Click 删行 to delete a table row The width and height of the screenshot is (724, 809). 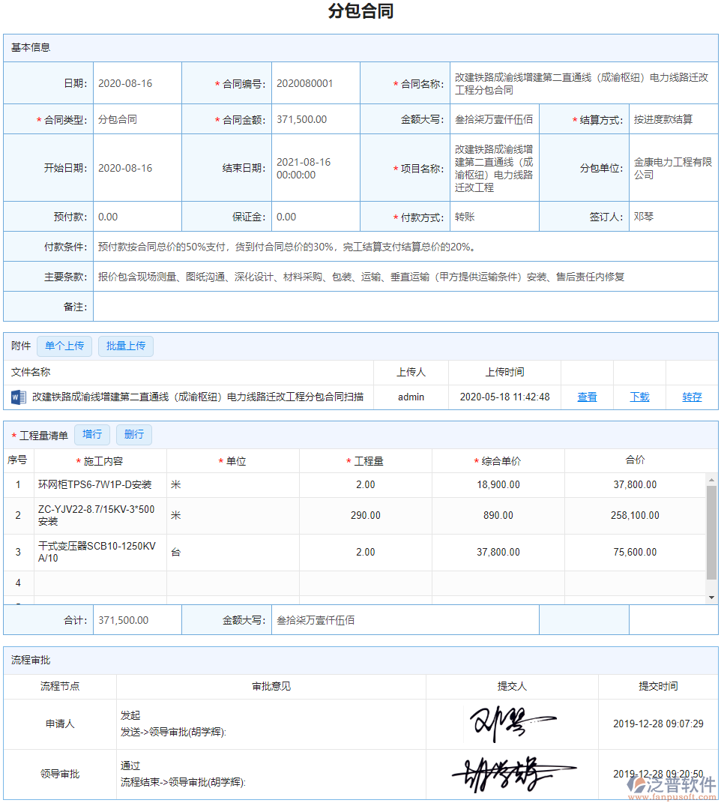tap(133, 435)
